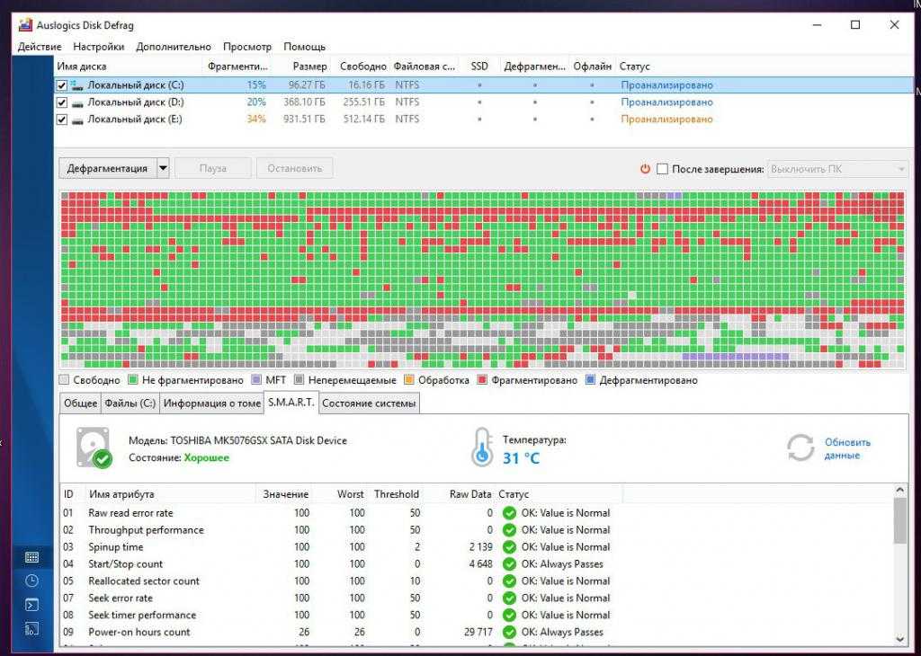Click the SSD column header
This screenshot has height=656, width=921.
(479, 66)
